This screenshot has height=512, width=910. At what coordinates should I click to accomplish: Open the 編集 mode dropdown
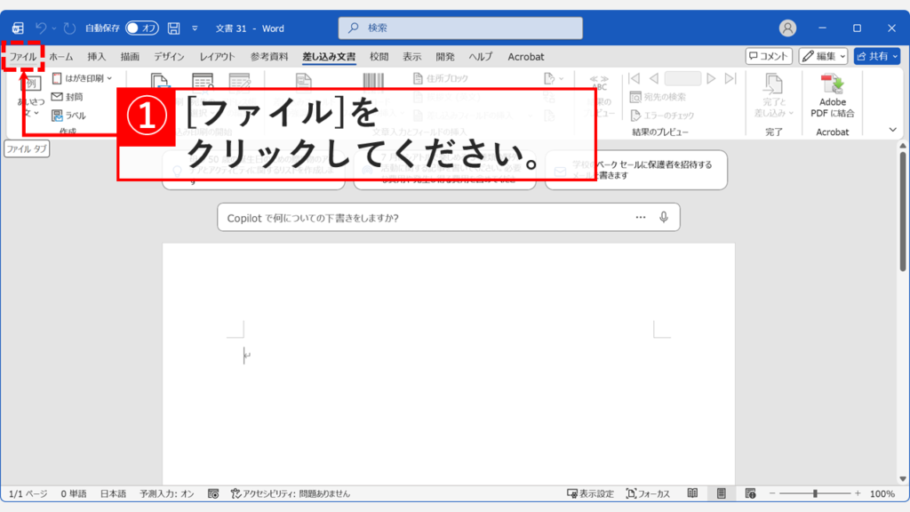(x=822, y=56)
